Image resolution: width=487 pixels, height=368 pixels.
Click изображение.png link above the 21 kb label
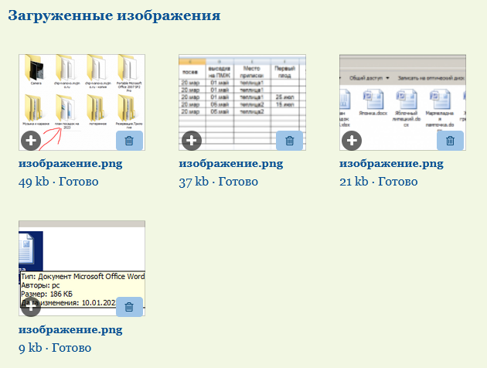click(x=392, y=164)
